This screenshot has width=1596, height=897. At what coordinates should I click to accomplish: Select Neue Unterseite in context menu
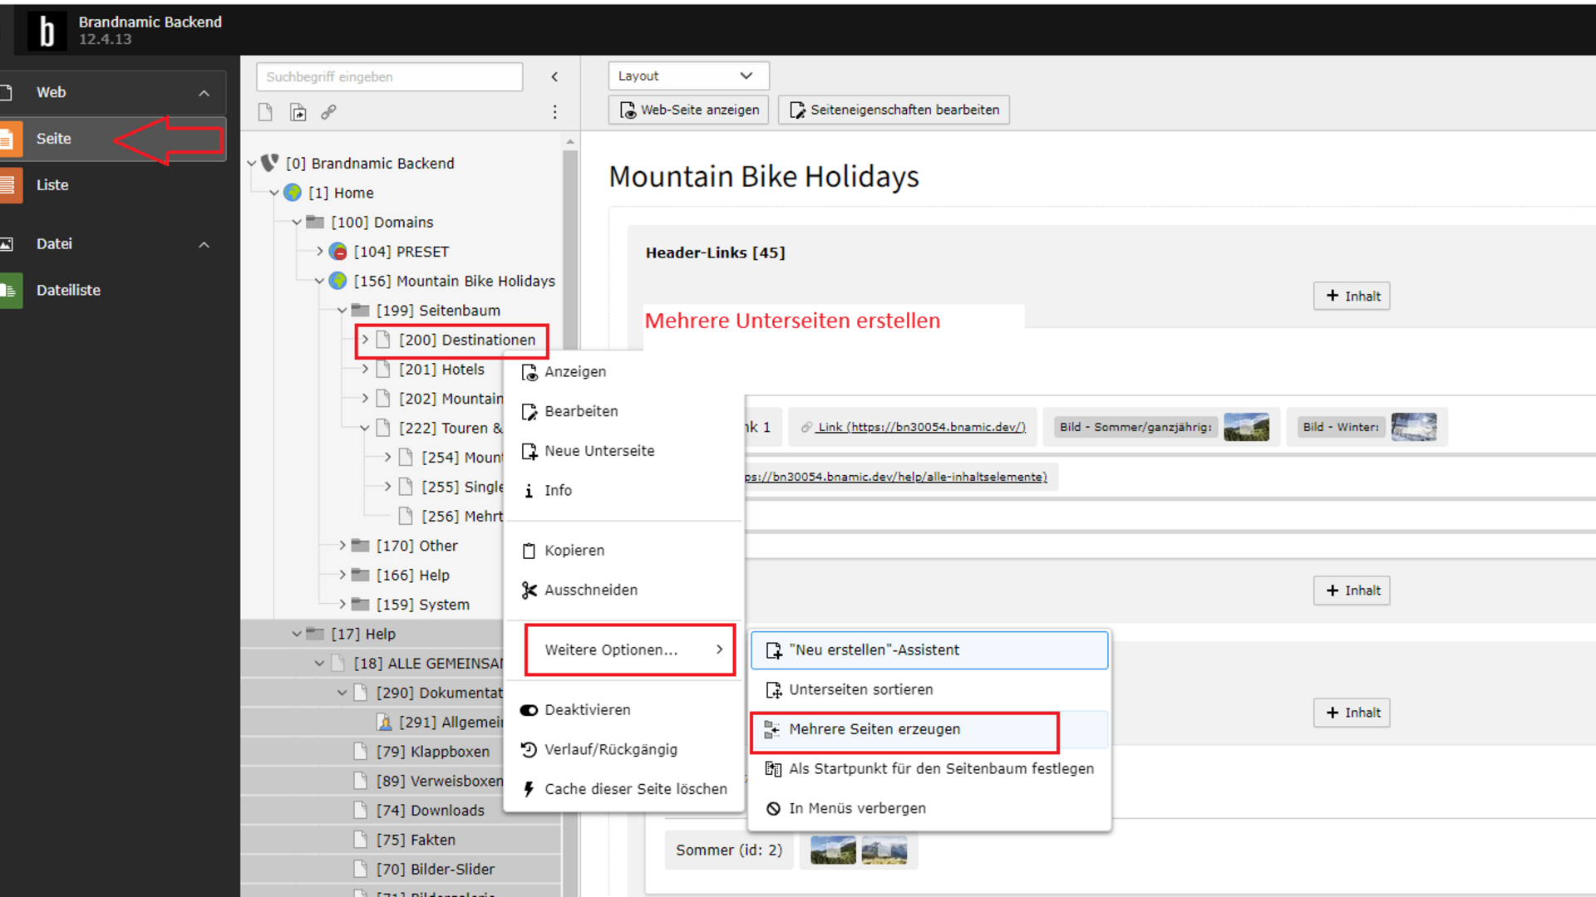click(x=599, y=451)
